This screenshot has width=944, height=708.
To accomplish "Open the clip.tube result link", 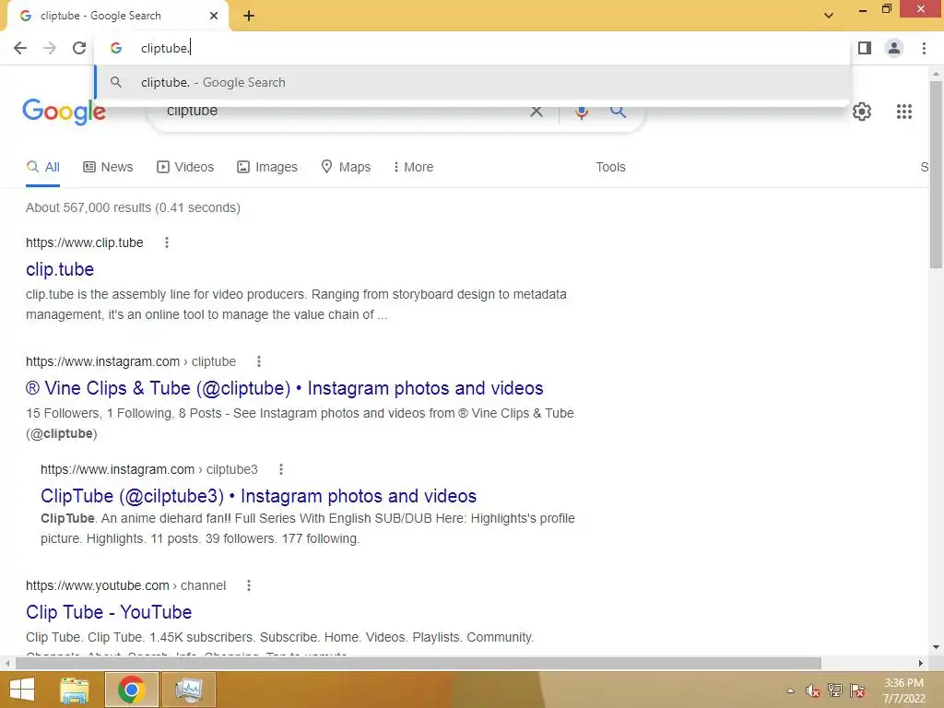I will pyautogui.click(x=60, y=269).
